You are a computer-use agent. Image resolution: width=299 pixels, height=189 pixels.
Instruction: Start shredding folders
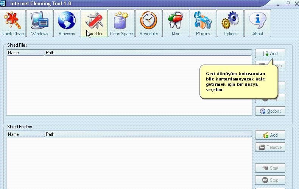[x=270, y=168]
